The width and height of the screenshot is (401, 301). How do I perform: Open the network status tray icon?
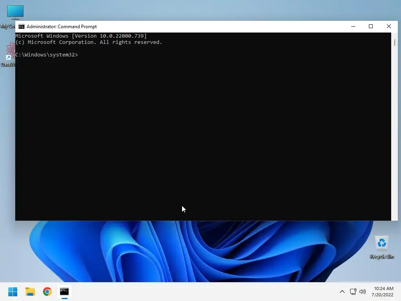(x=353, y=292)
